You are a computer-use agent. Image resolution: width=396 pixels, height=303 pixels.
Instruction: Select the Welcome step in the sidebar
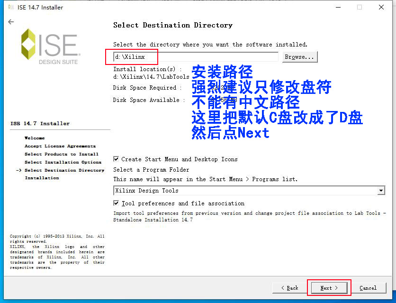click(x=35, y=138)
